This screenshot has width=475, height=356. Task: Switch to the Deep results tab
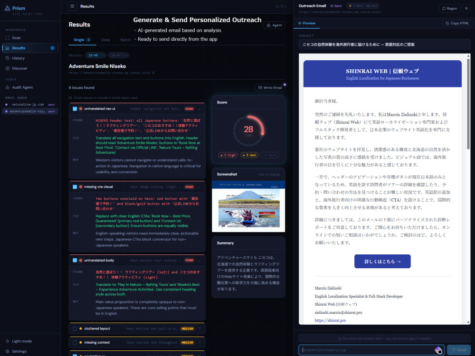(x=106, y=40)
